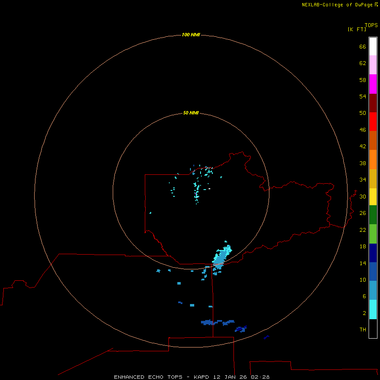Click the "6" legend value
This screenshot has width=380, height=380.
click(364, 296)
